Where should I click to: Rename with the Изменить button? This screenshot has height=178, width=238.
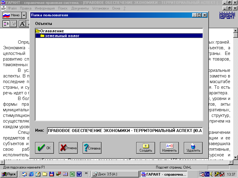click(x=169, y=148)
